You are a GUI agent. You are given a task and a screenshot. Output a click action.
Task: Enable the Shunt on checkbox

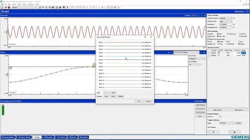(220, 117)
